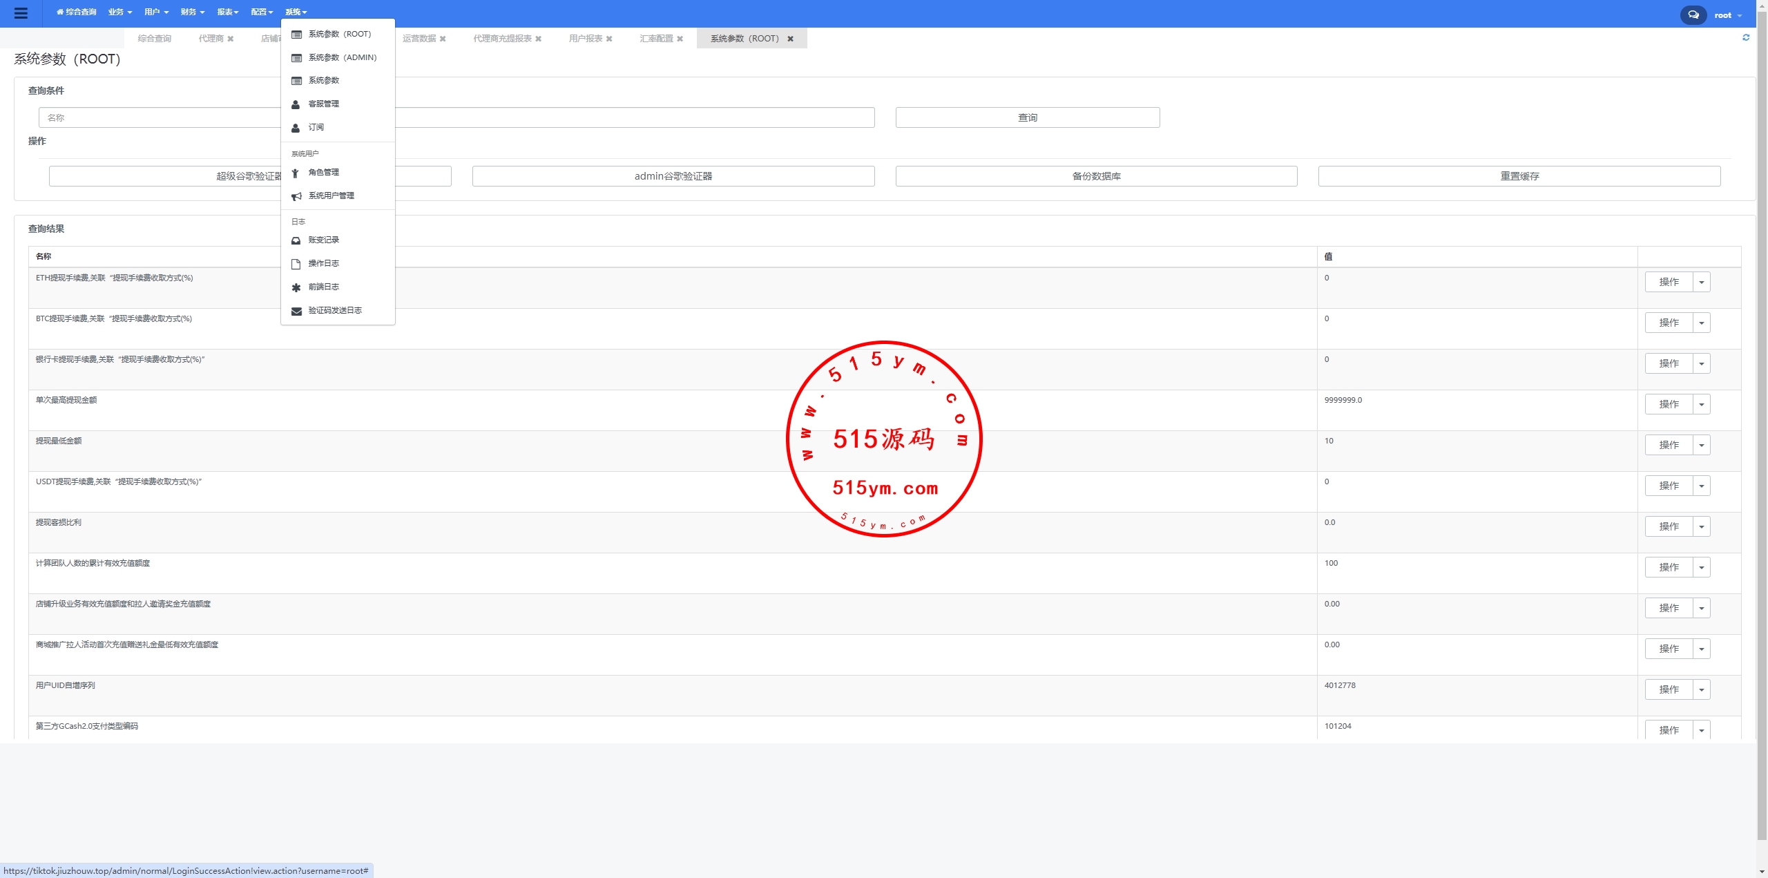Close the 用户报表 tab
Screen dimensions: 1768x878
pos(609,39)
